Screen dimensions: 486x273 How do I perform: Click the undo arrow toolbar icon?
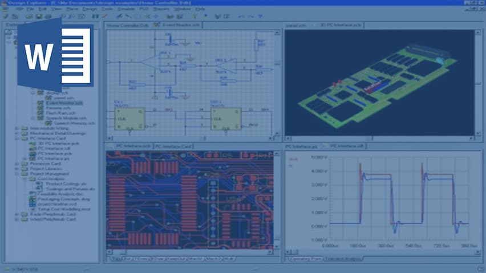(241, 17)
